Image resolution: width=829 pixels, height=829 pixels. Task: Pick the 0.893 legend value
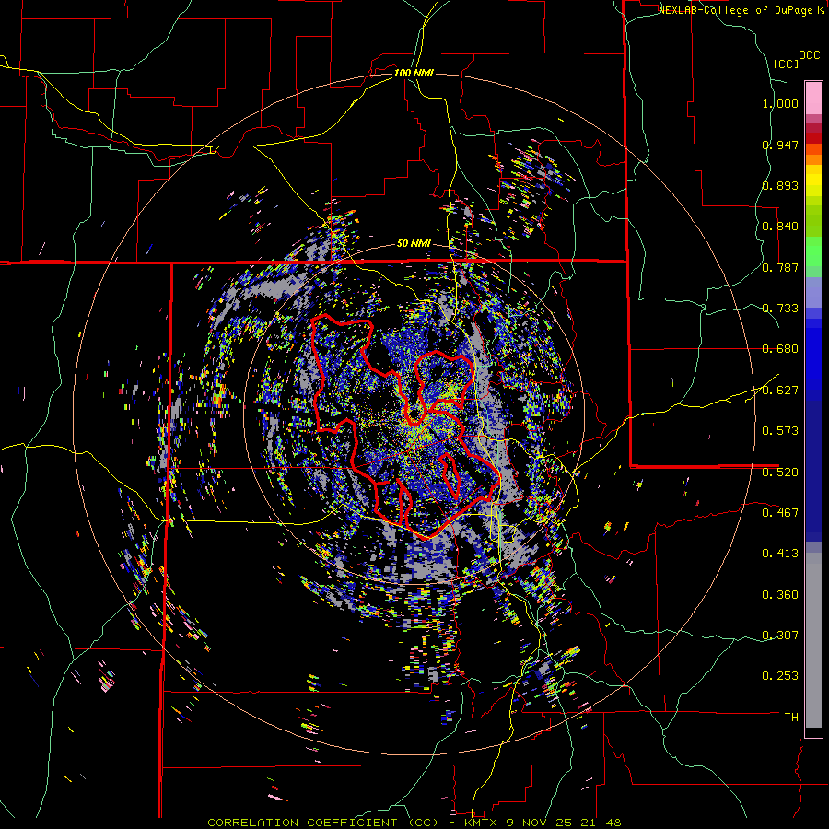pos(780,185)
